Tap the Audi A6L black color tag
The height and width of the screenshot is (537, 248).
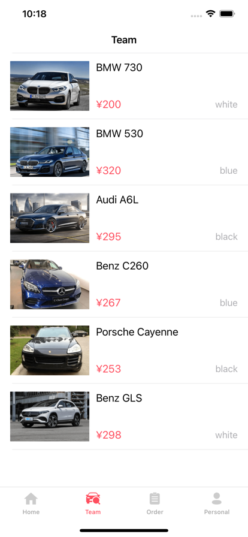click(226, 237)
